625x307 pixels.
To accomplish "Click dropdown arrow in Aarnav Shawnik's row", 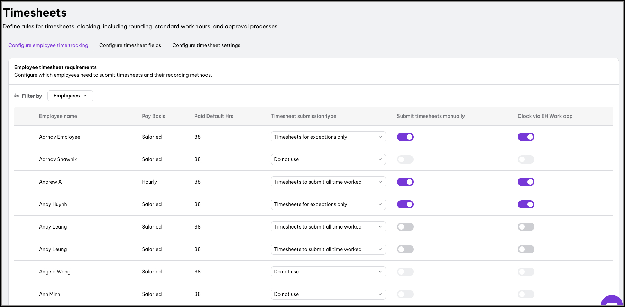I will pyautogui.click(x=380, y=159).
